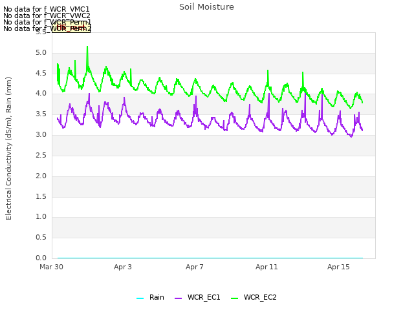Click the 3.5 y-axis tick label

41,114
